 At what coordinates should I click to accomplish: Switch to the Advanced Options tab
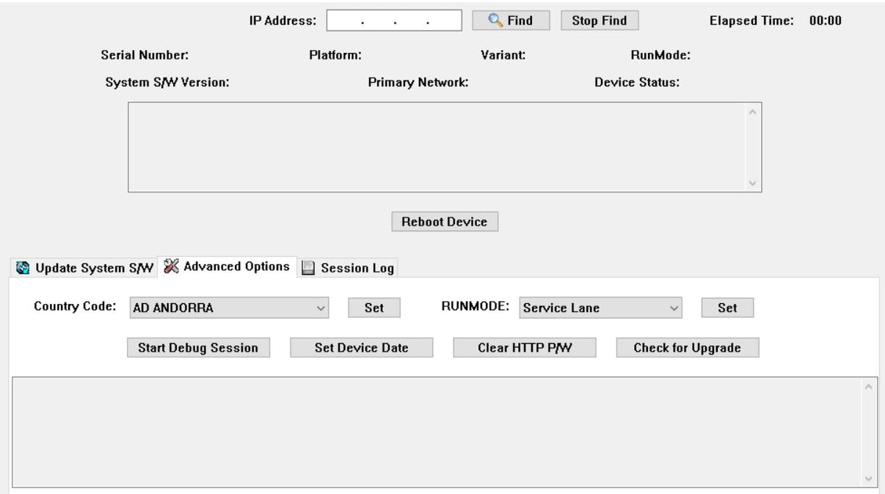227,266
